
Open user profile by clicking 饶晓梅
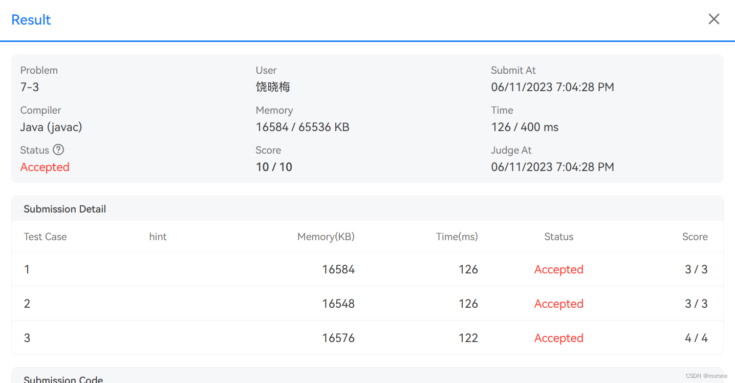[x=273, y=87]
